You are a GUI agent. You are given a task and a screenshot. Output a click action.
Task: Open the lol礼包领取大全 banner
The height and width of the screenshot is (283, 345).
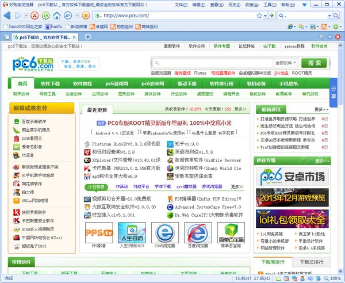coord(292,219)
